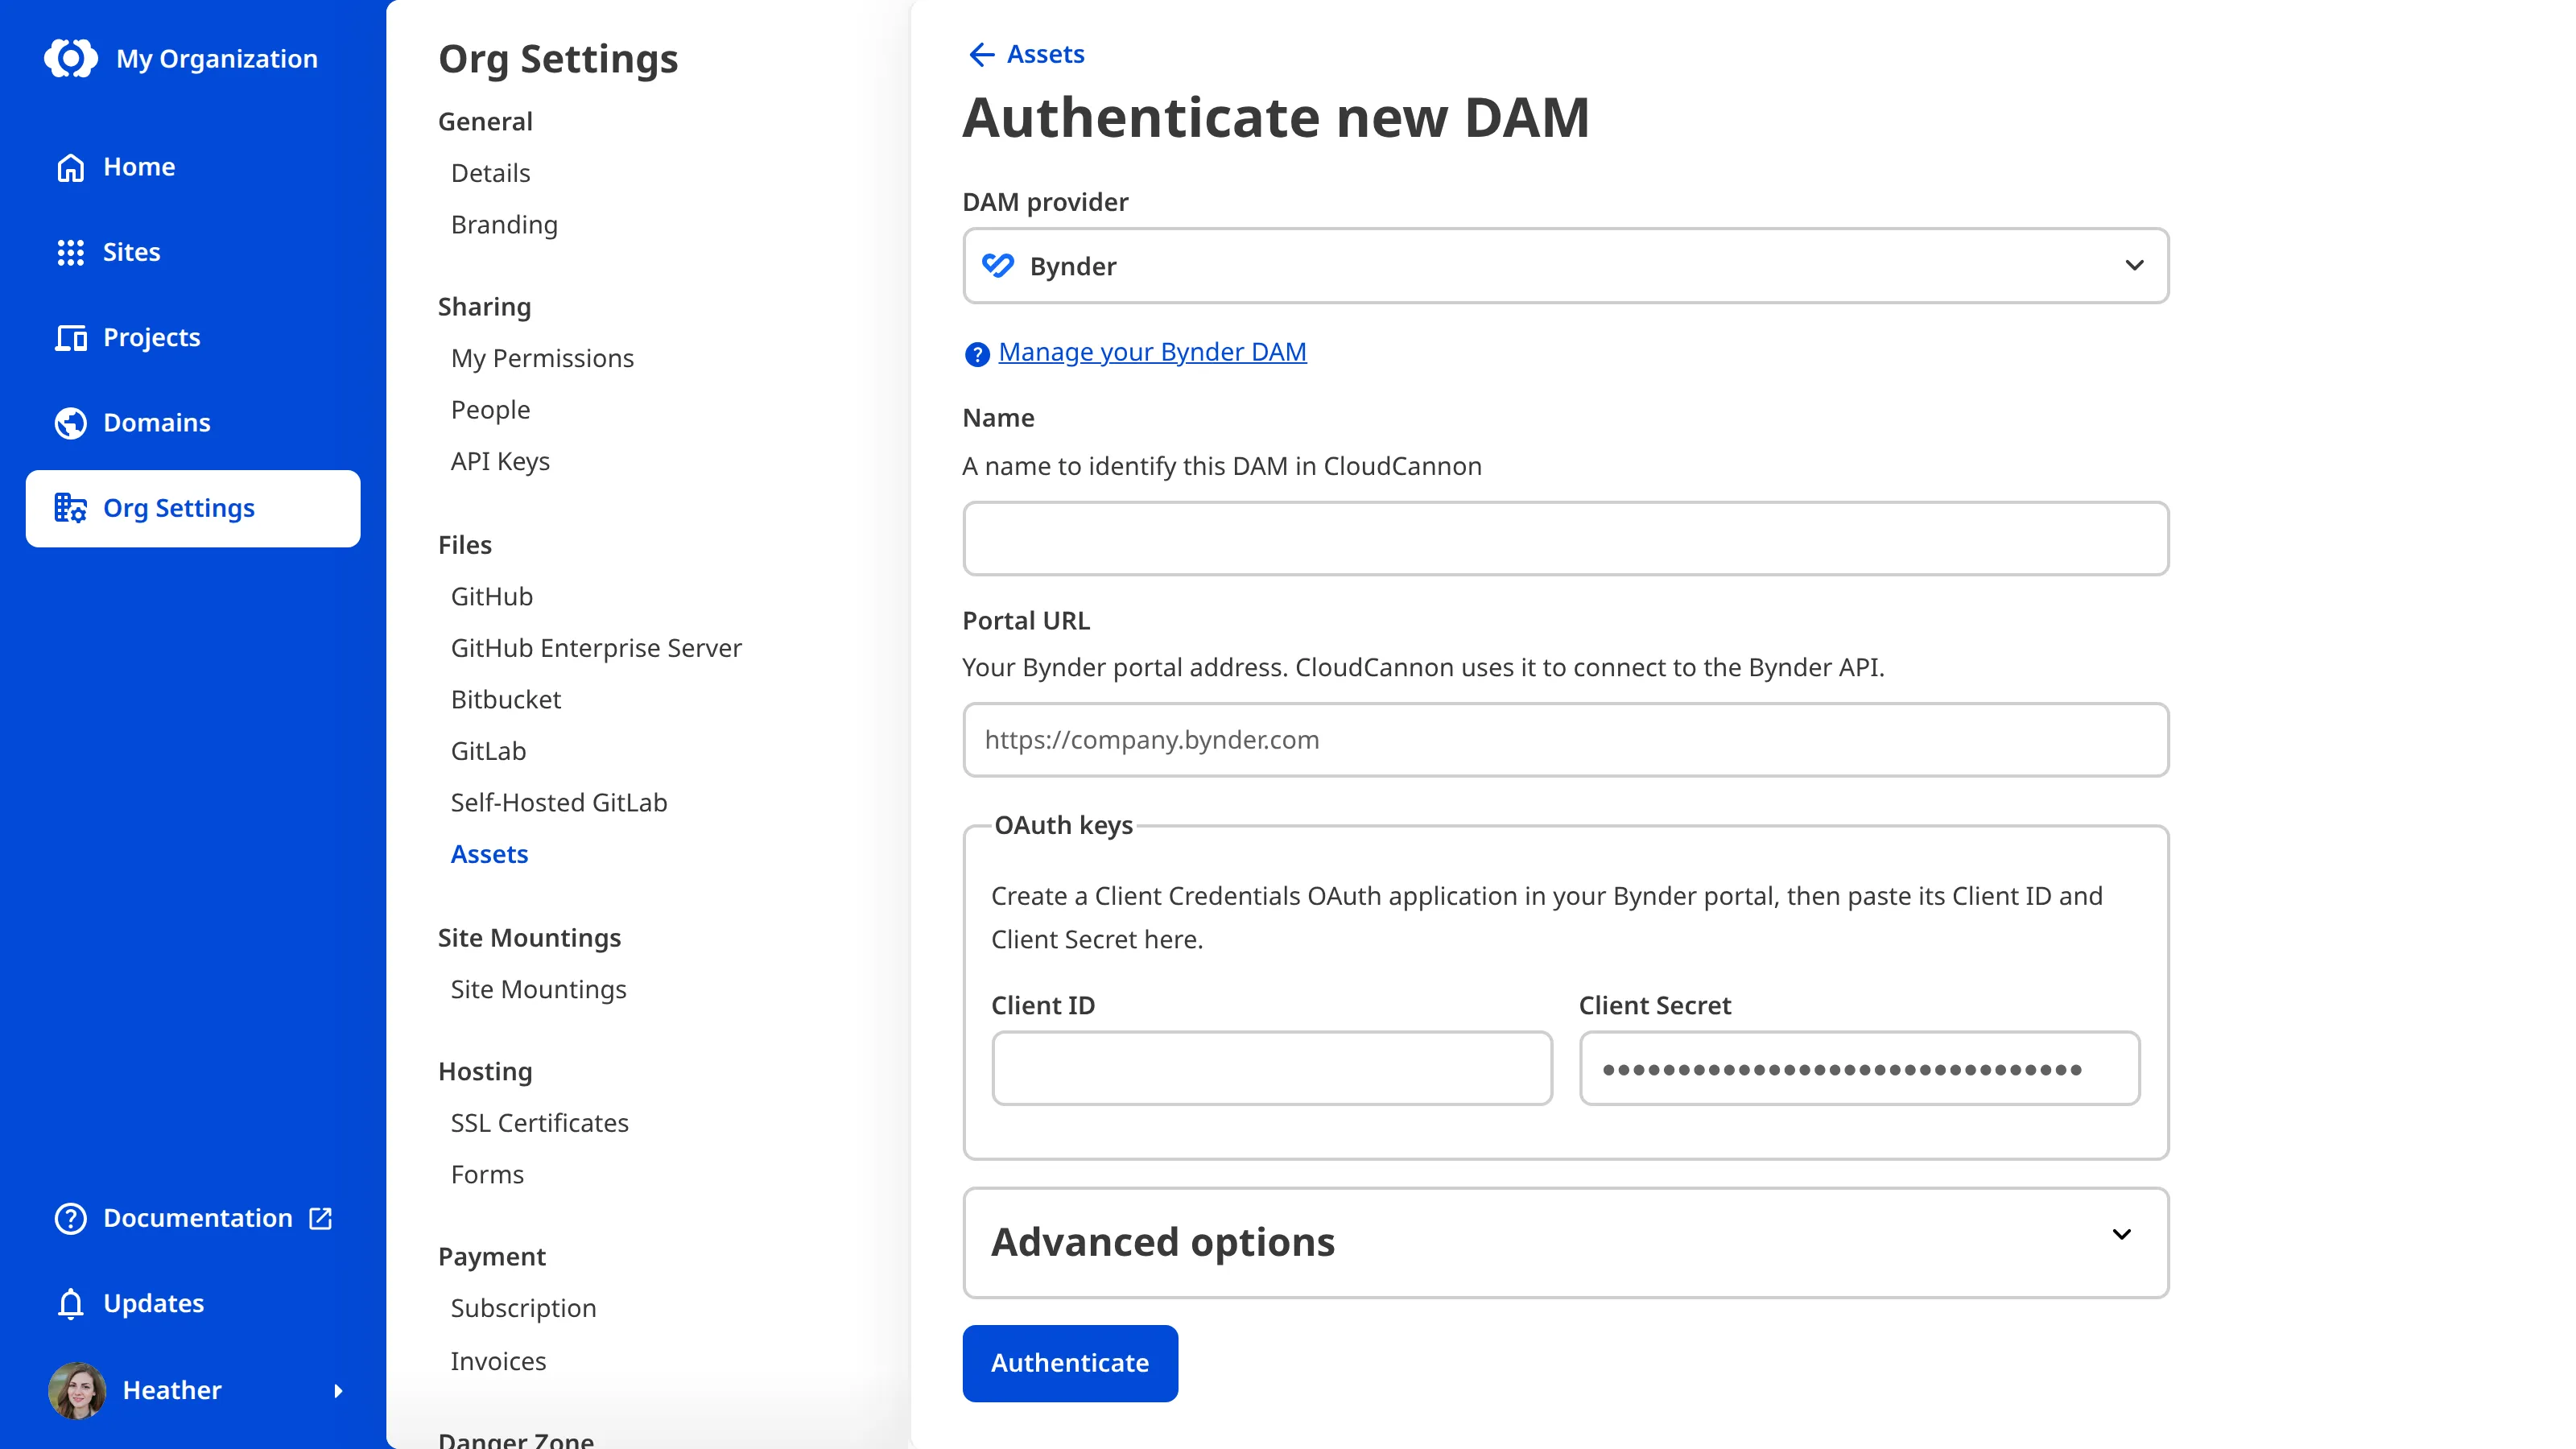
Task: Select Bitbucket under Files
Action: (506, 699)
